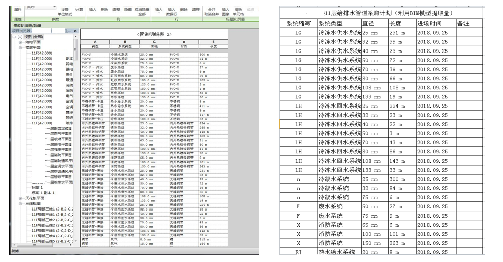Expand the 结构平面 tree node

pos(20,42)
